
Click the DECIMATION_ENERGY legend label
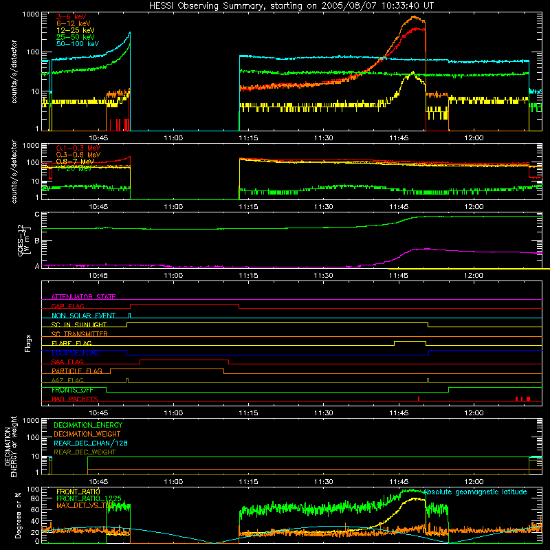coord(88,425)
